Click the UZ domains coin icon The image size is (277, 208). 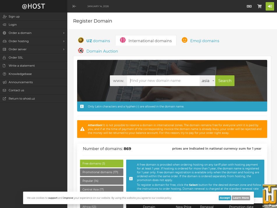(81, 40)
